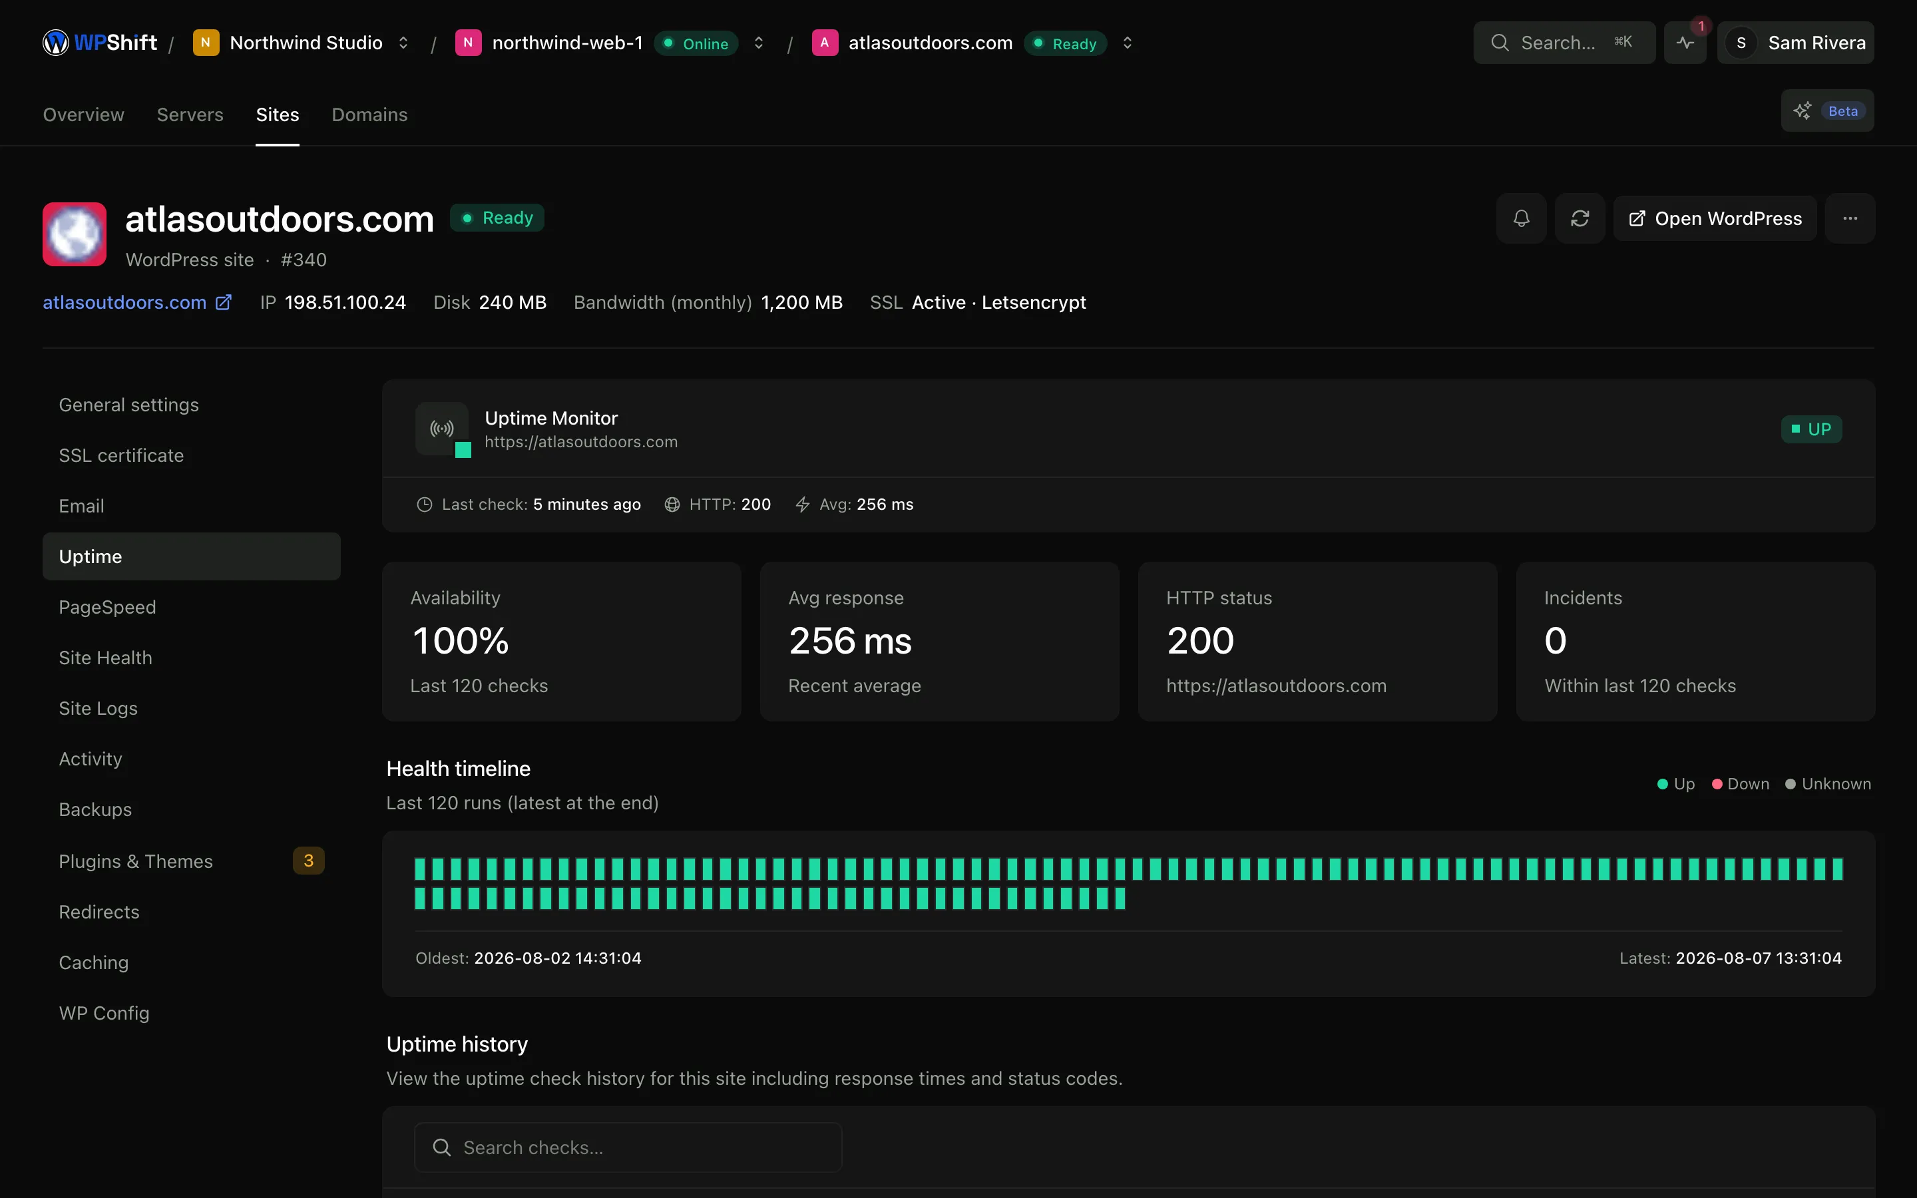Click the Avg response 256 ms card
The height and width of the screenshot is (1198, 1917).
click(939, 642)
